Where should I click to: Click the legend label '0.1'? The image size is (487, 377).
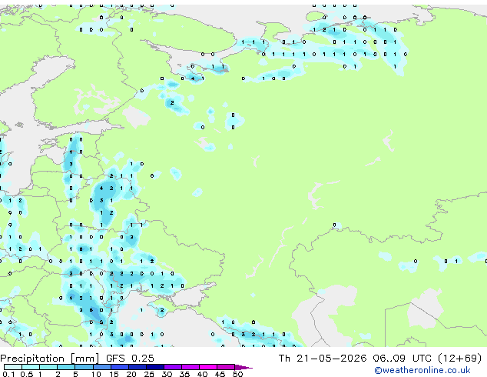pos(8,374)
